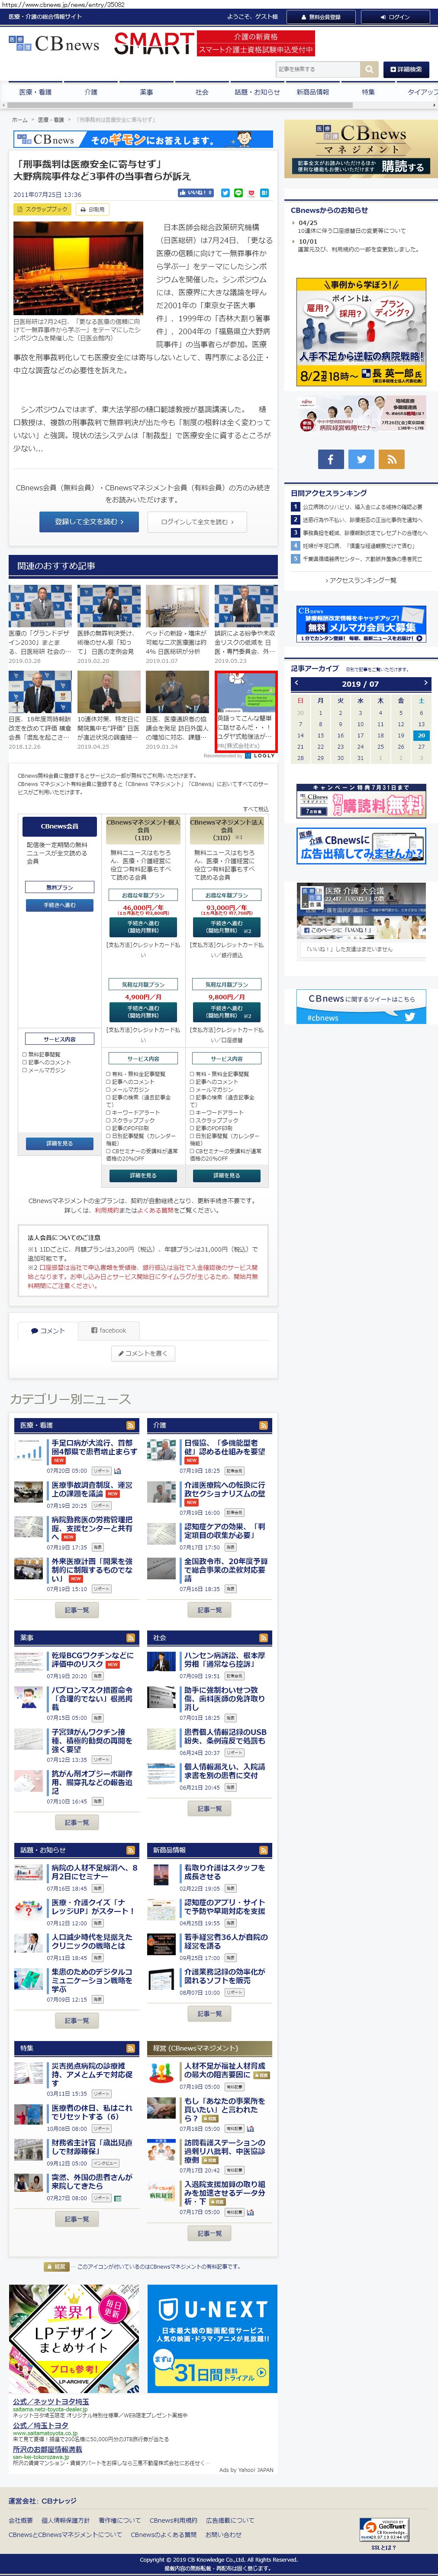Viewport: 438px width, 2576px height.
Task: Click in the article search input field
Action: point(317,69)
